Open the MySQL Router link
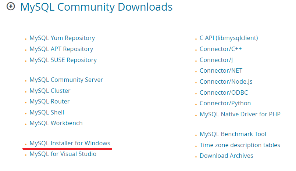Image resolution: width=296 pixels, height=171 pixels. (50, 102)
